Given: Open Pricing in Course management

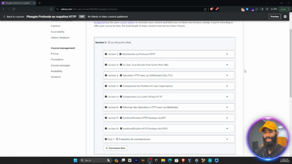Looking at the screenshot, I should [x=55, y=54].
